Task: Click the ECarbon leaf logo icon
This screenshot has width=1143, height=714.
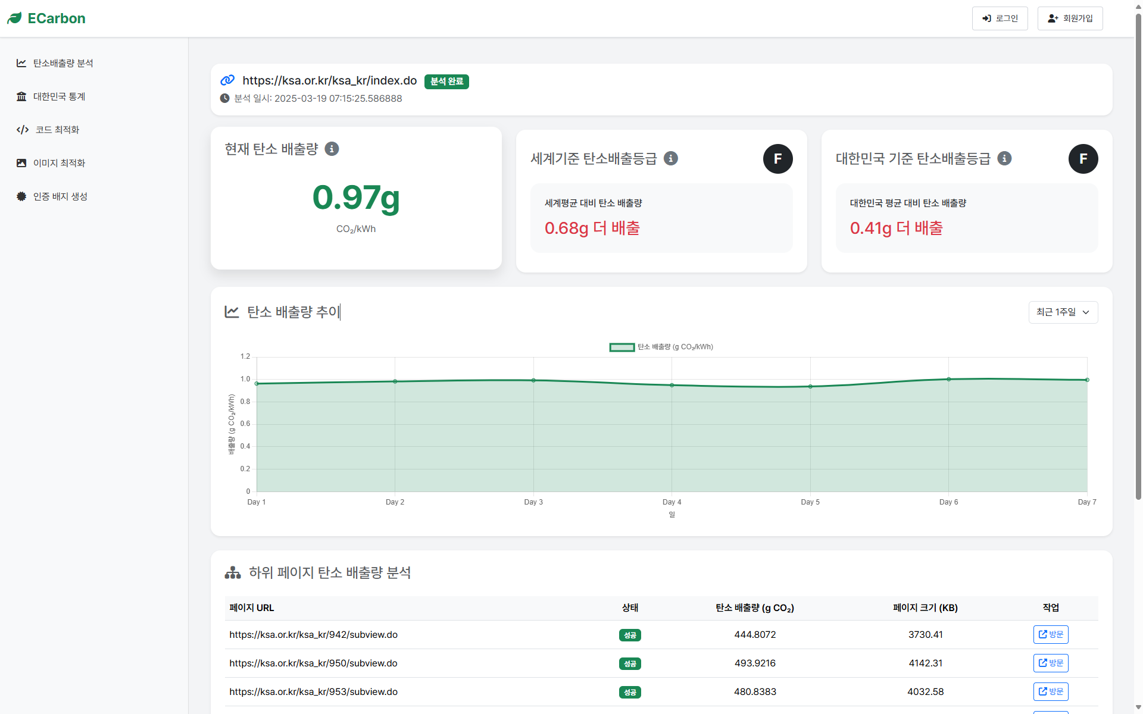Action: [x=14, y=18]
